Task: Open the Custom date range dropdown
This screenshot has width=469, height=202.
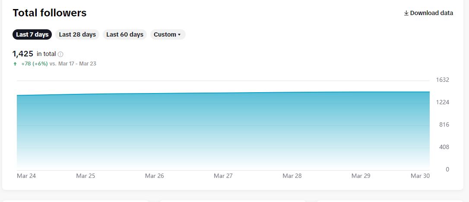Action: (x=168, y=34)
